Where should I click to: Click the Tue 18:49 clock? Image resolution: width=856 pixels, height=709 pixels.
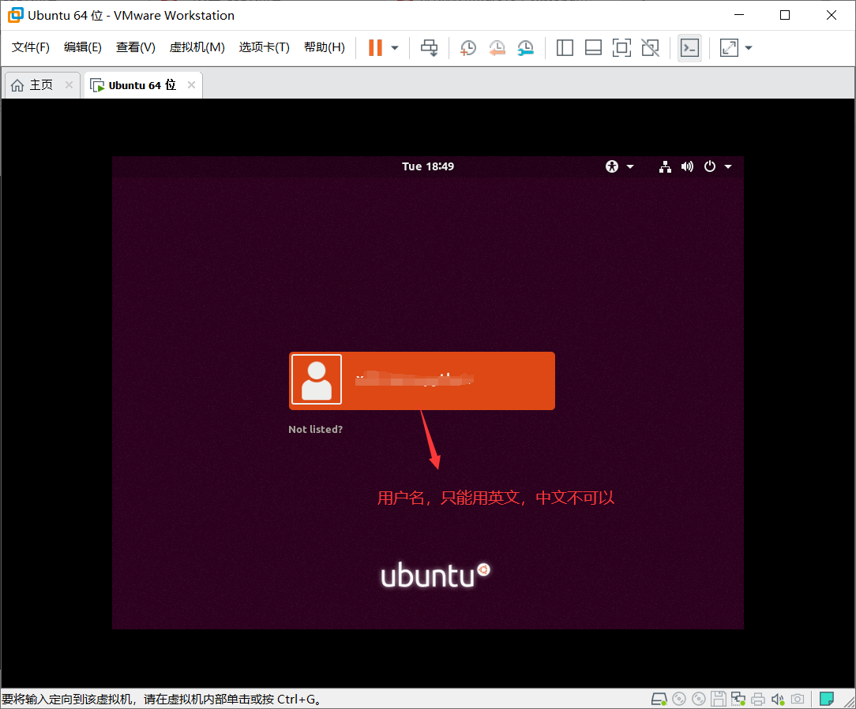(x=428, y=166)
